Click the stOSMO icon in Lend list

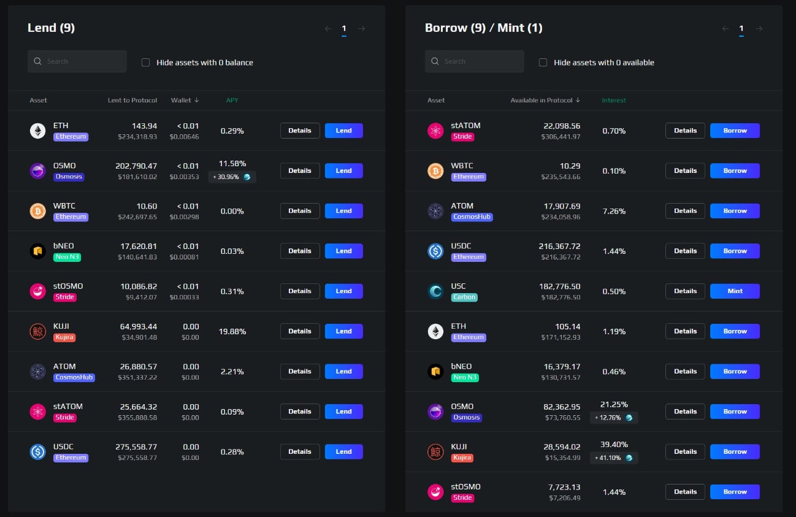click(38, 291)
